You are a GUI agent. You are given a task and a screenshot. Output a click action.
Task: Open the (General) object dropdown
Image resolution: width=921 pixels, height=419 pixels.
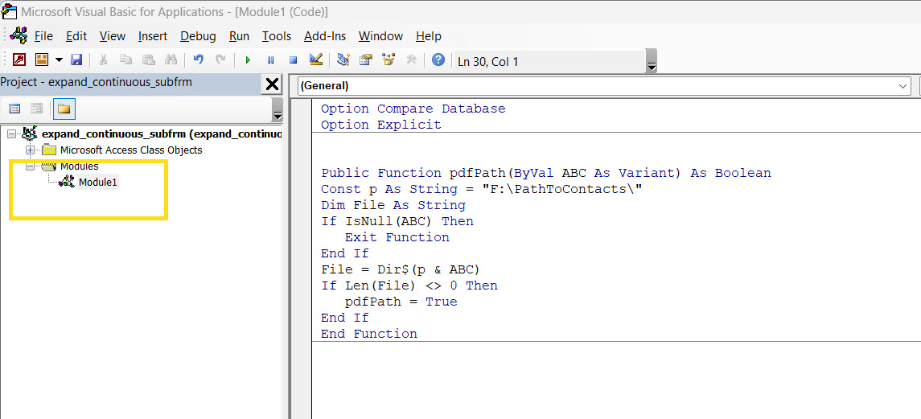(x=903, y=85)
